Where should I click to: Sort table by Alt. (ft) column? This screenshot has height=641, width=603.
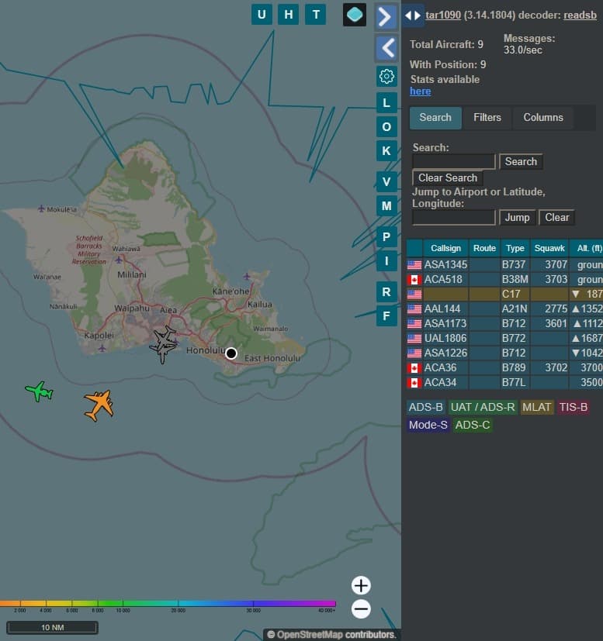point(586,248)
